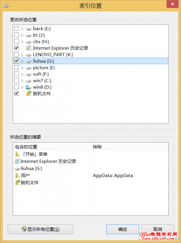
Task: Click the Users folder icon in summary
Action: 17,176
